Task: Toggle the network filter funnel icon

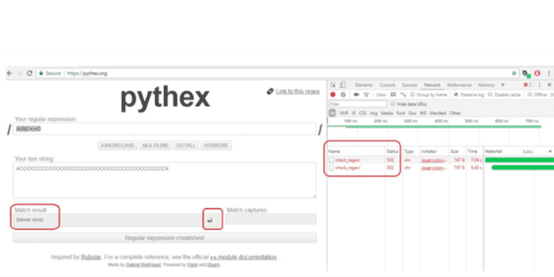Action: [366, 95]
